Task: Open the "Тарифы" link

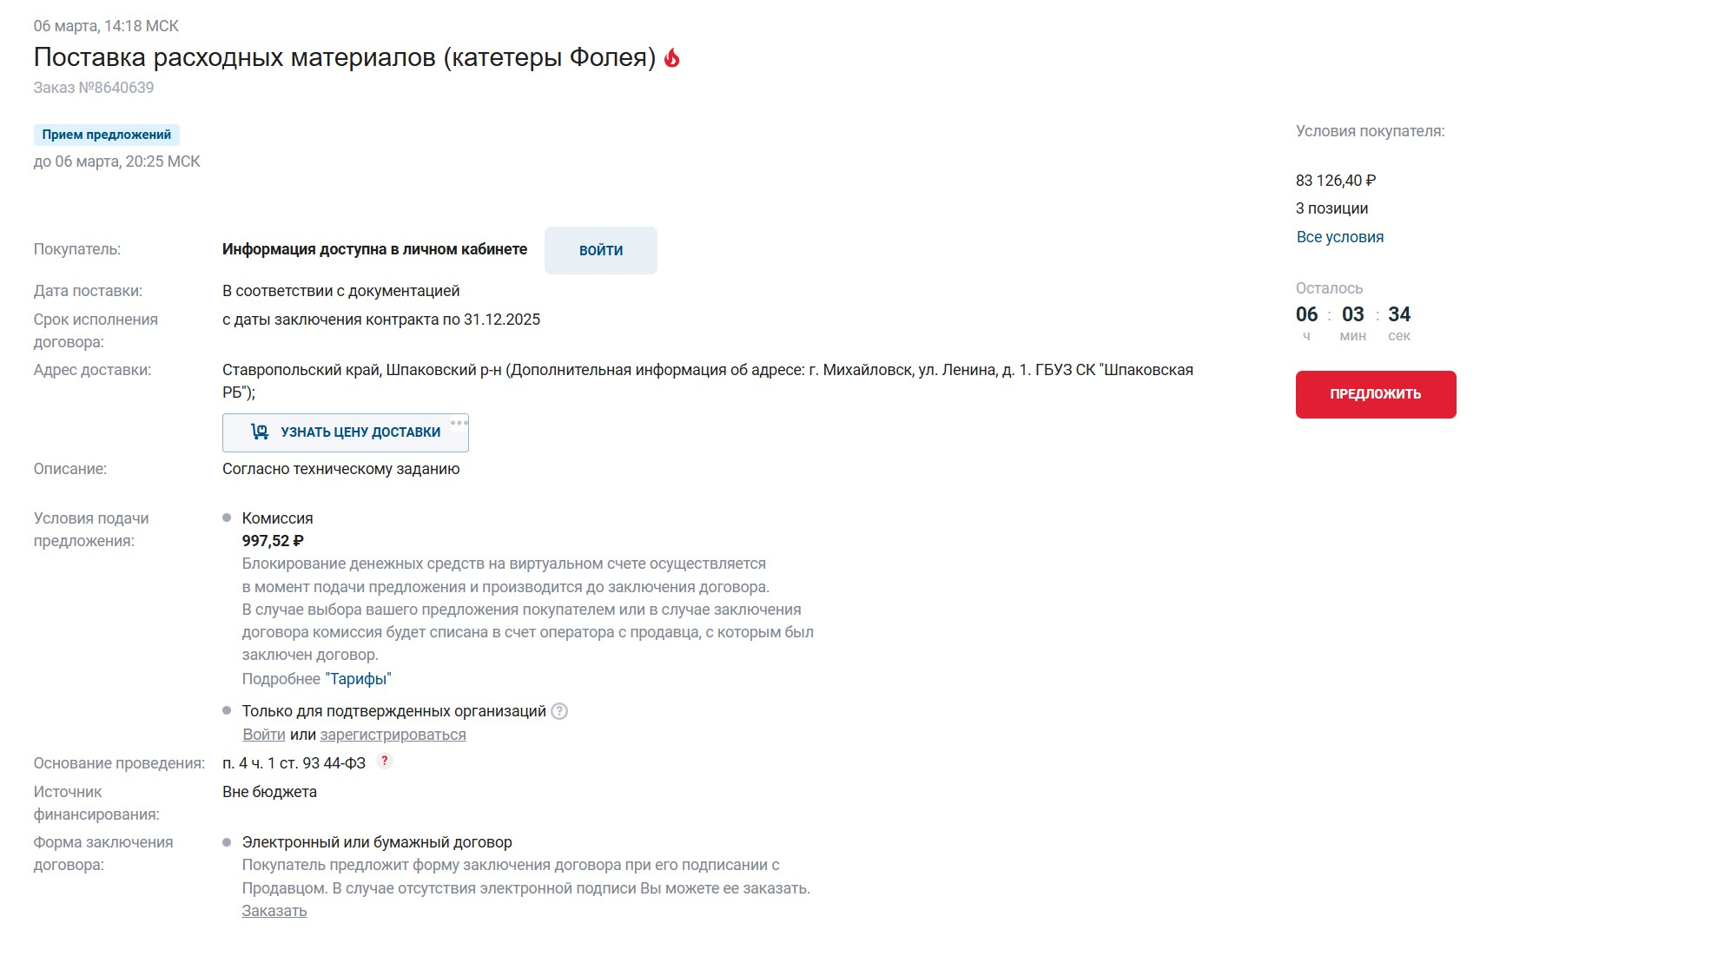Action: (358, 678)
